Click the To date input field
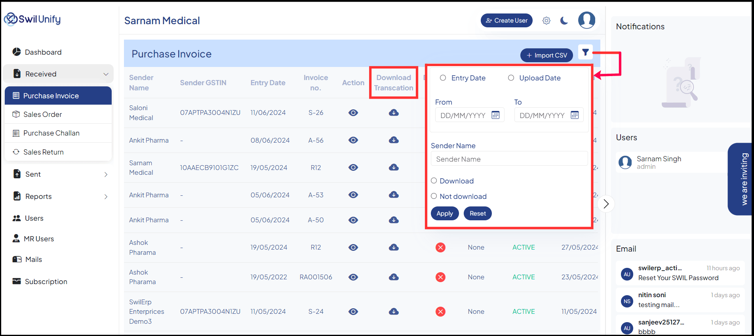Image resolution: width=754 pixels, height=336 pixels. click(x=549, y=115)
